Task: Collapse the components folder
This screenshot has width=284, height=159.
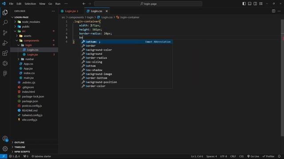Action: 35,41
